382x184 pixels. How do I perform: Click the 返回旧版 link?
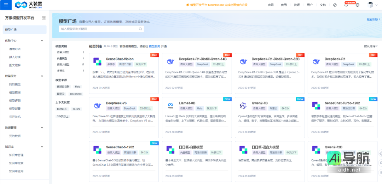(x=373, y=19)
